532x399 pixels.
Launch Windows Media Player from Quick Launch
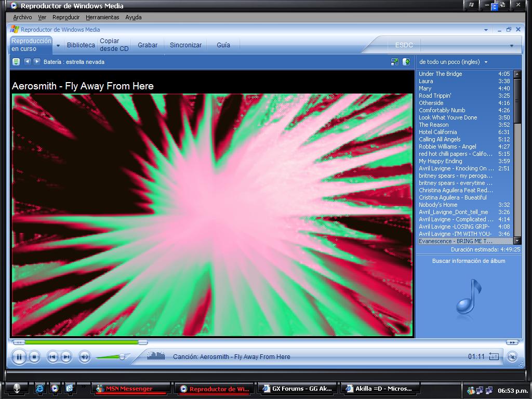pyautogui.click(x=55, y=389)
